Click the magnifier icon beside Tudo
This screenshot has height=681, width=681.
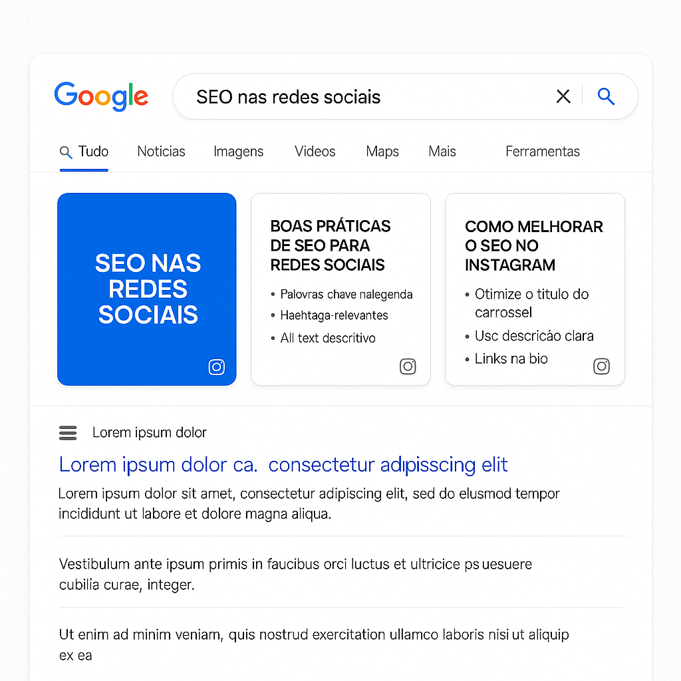(66, 152)
